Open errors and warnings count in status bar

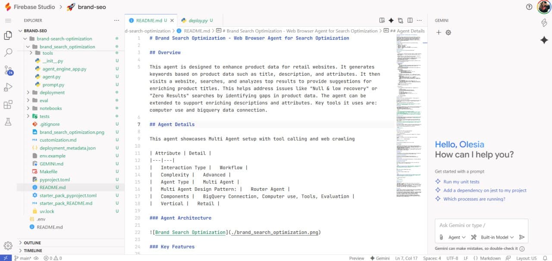tap(52, 258)
